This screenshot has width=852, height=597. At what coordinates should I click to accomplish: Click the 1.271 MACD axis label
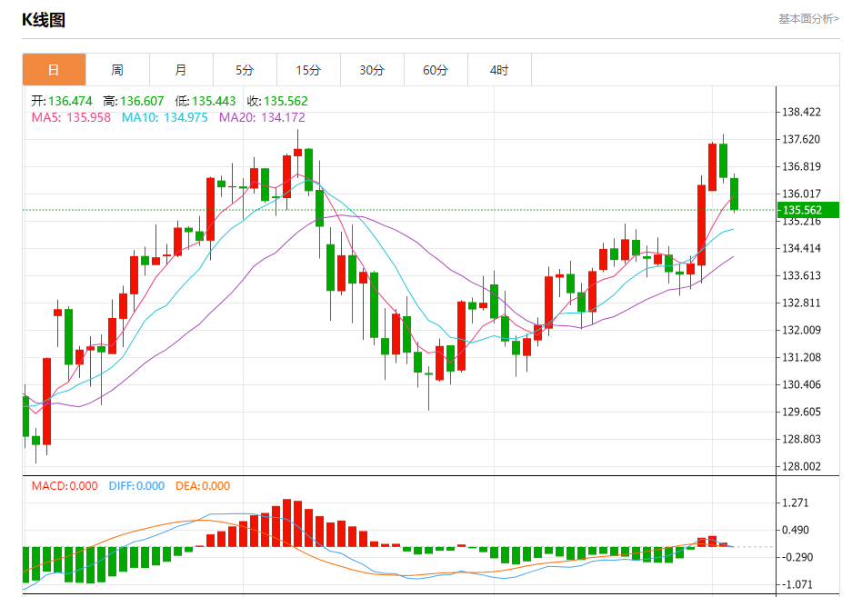[x=795, y=502]
